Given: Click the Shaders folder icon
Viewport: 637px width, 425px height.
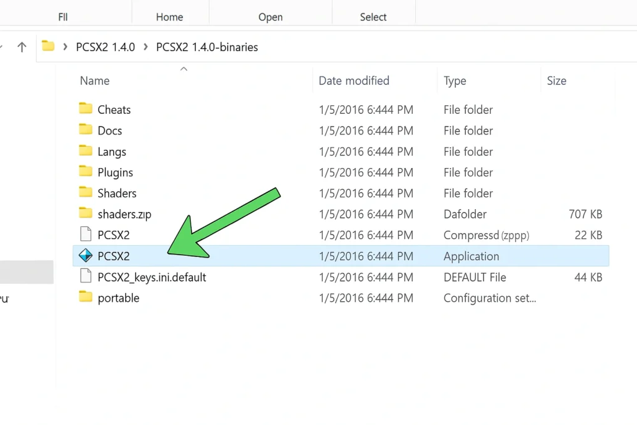Looking at the screenshot, I should click(85, 192).
